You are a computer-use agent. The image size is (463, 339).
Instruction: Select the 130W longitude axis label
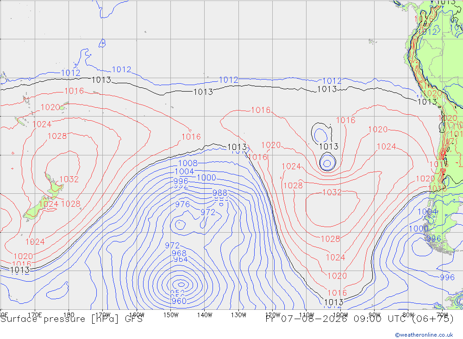tap(238, 315)
